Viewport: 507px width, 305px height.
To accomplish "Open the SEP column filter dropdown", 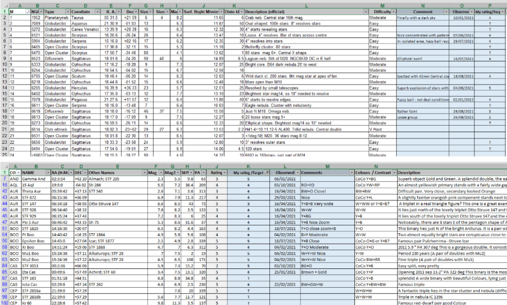I will [x=191, y=173].
